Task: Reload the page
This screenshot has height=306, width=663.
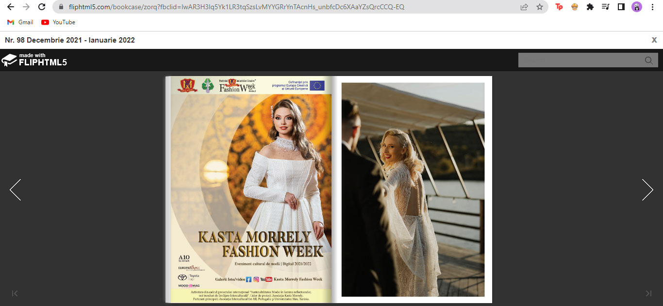Action: (42, 7)
